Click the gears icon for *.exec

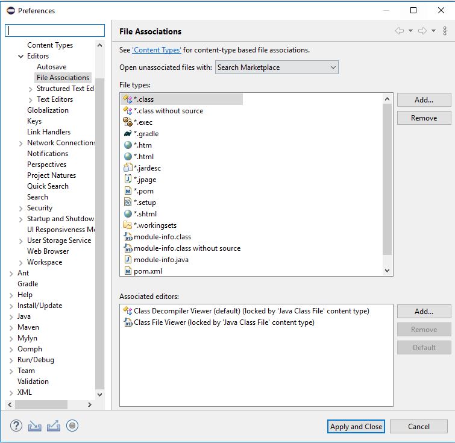click(x=128, y=122)
